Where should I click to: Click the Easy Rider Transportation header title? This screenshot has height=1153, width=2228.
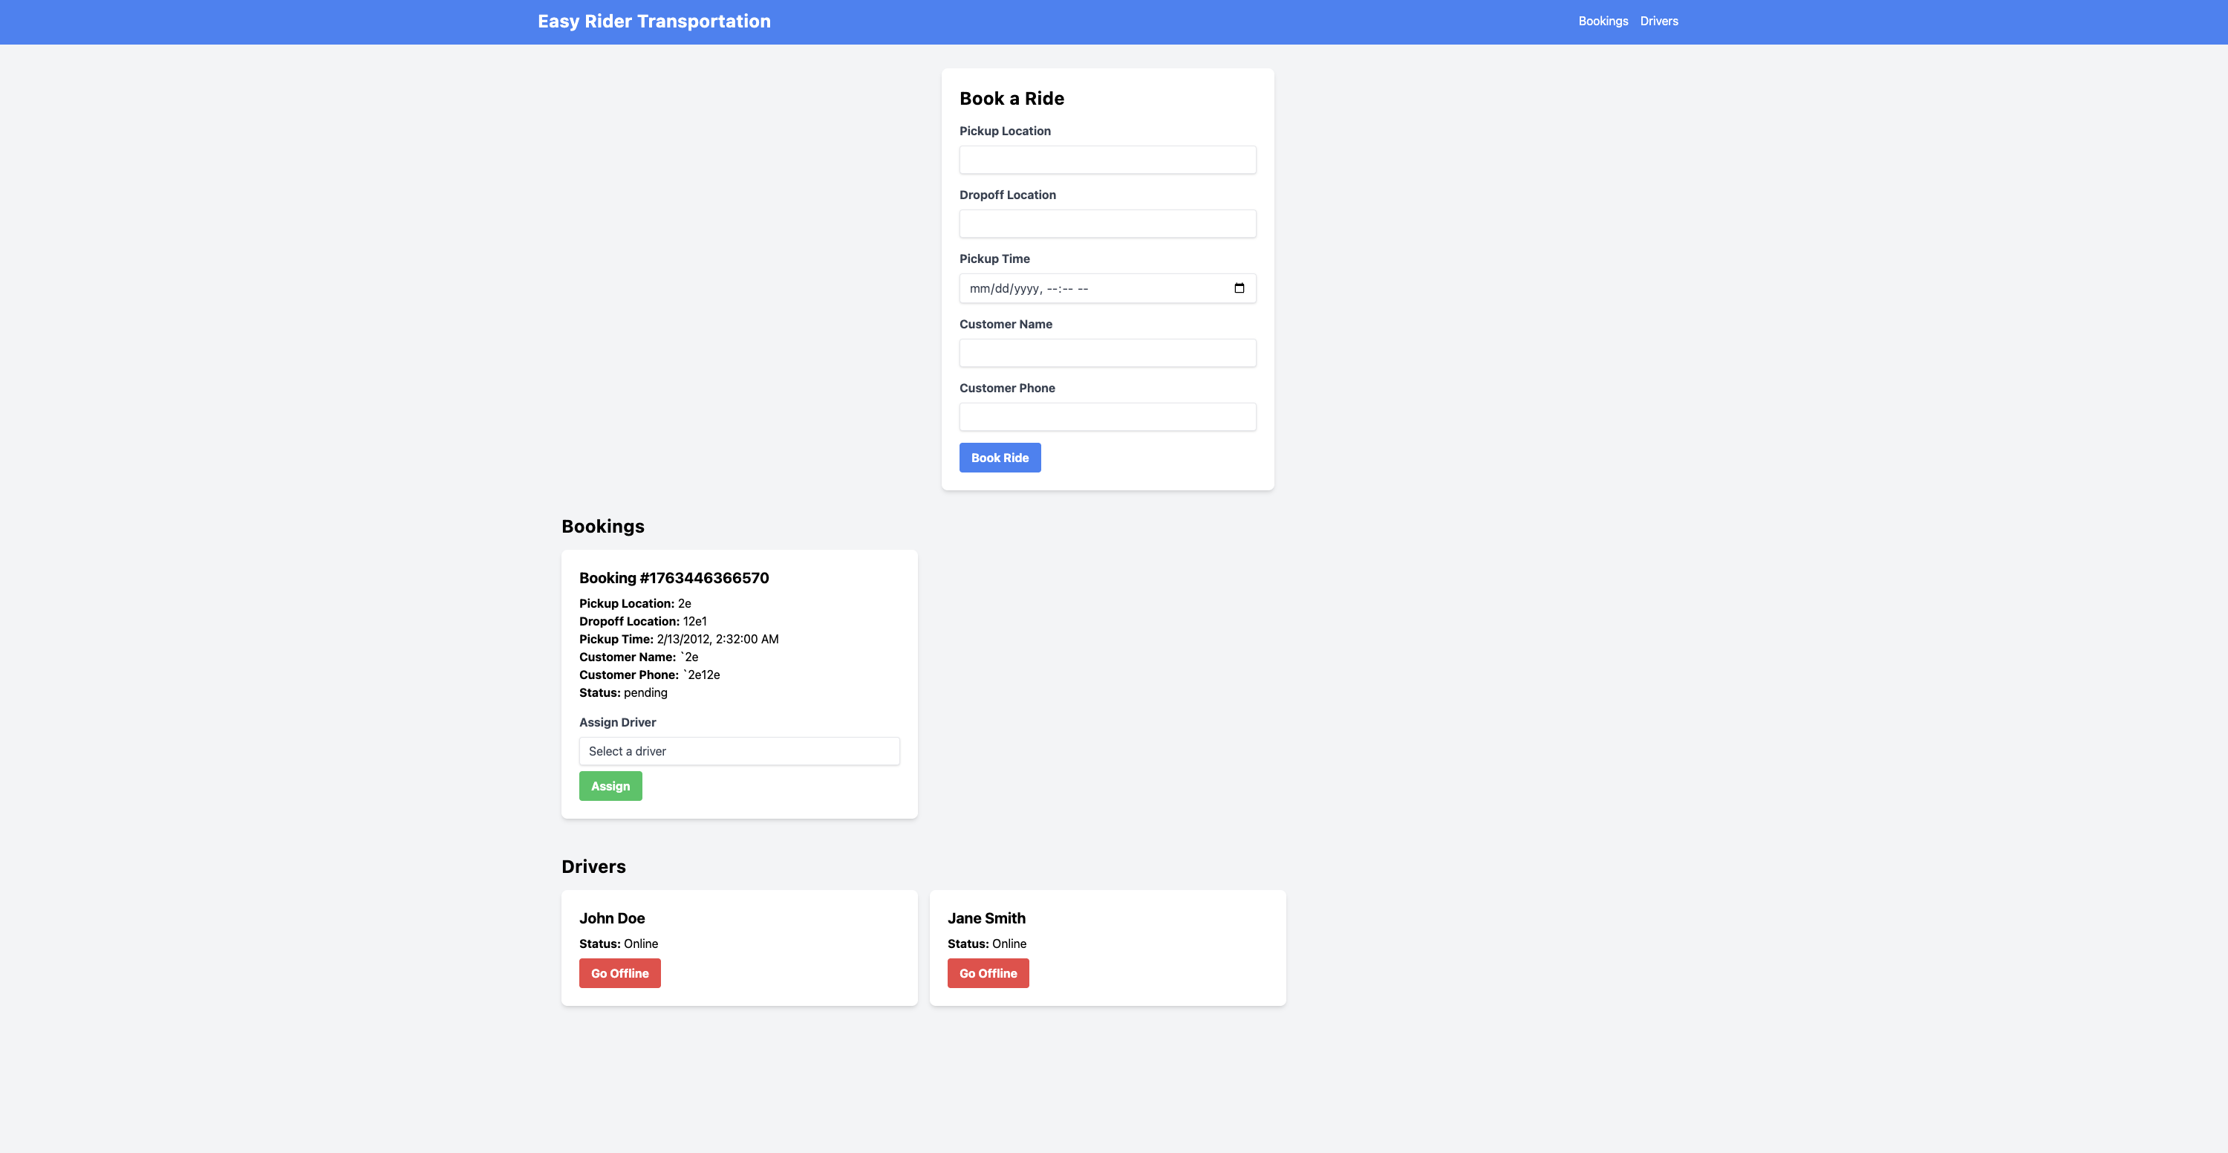654,20
